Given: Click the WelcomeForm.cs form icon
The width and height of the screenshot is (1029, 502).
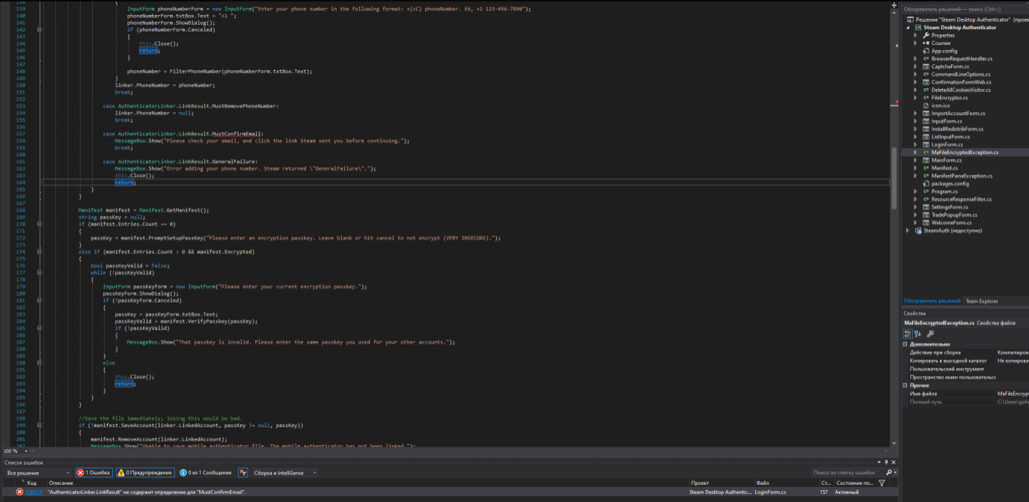Looking at the screenshot, I should 926,223.
